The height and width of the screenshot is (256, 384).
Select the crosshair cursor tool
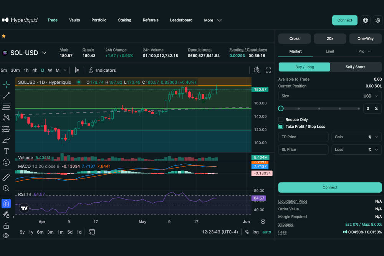(x=6, y=84)
